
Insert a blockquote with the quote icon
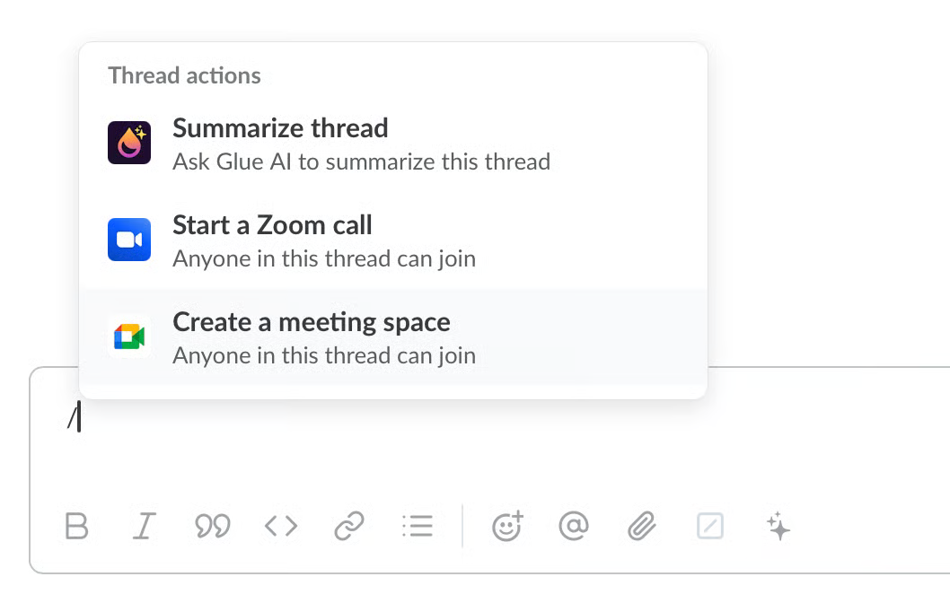point(213,526)
